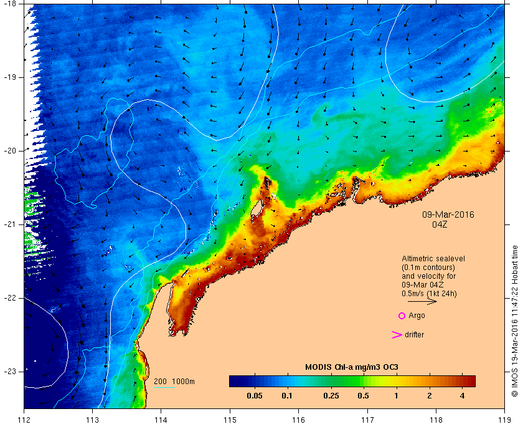This screenshot has height=424, width=523.
Task: Click the longitude axis label '114'
Action: click(x=161, y=420)
